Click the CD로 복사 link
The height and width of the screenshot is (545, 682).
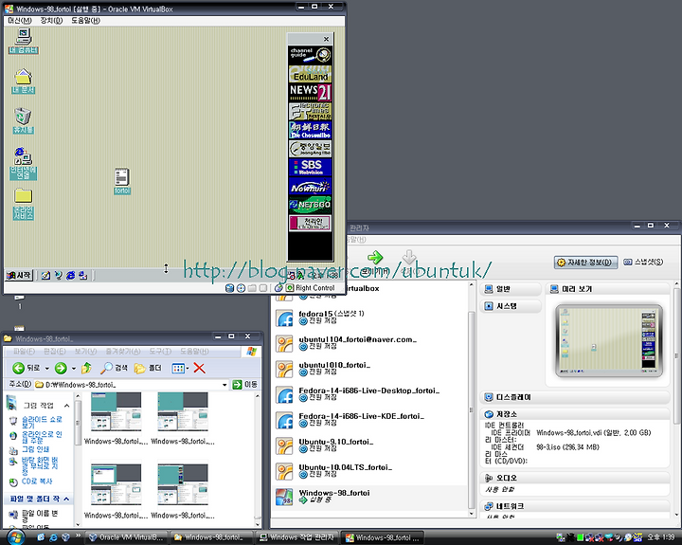tap(37, 481)
